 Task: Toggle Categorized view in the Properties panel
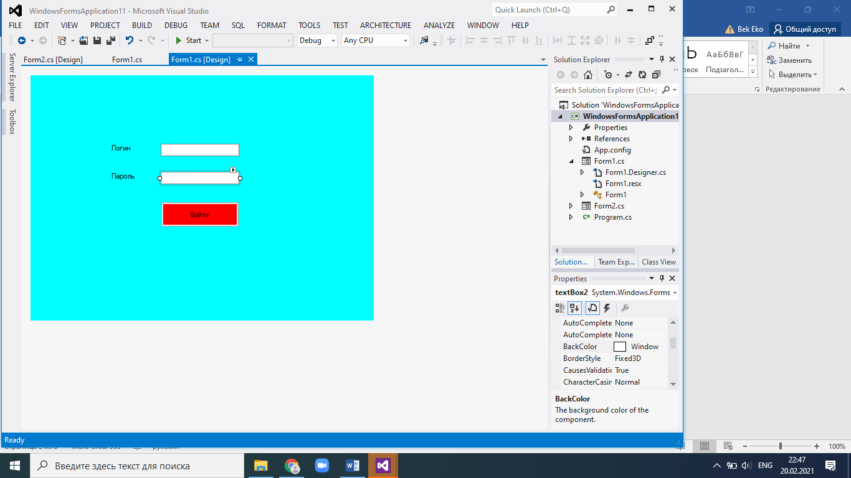tap(560, 308)
